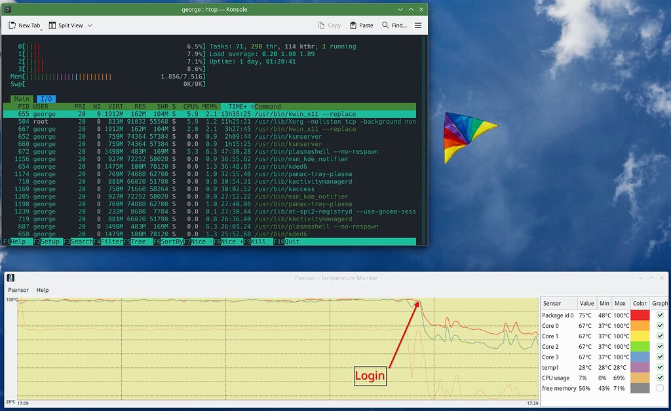Click the red color swatch for Package id 0
The image size is (671, 411).
[640, 315]
